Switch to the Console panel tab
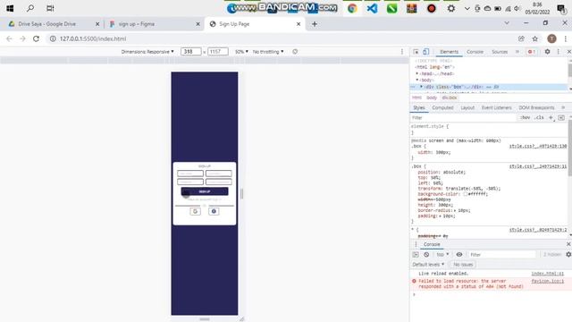Screen dimensions: 572x322 point(475,52)
